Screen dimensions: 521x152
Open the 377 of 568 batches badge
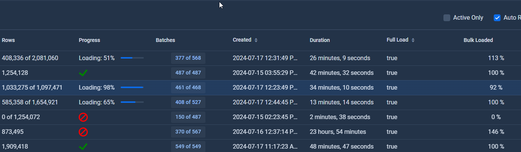pyautogui.click(x=188, y=58)
